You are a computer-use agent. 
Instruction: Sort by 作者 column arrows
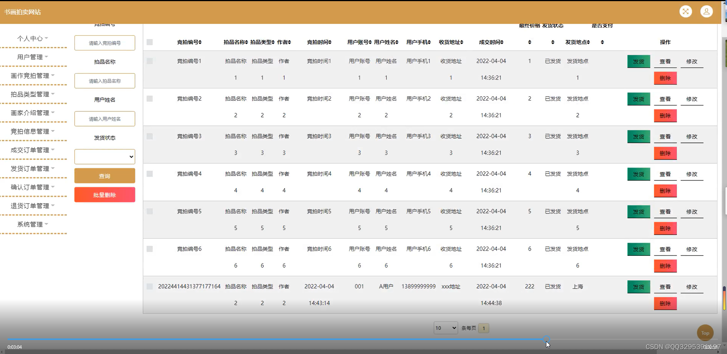click(x=289, y=42)
